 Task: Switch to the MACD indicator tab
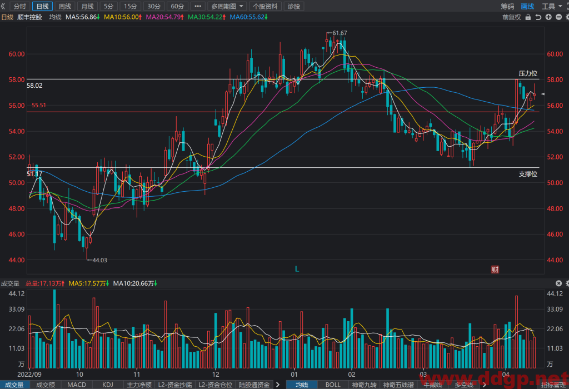pos(77,385)
